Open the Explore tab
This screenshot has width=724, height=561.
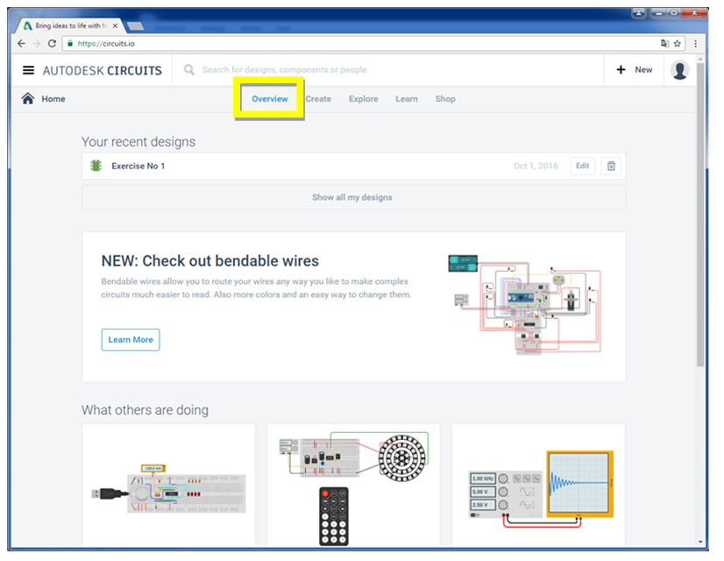363,99
